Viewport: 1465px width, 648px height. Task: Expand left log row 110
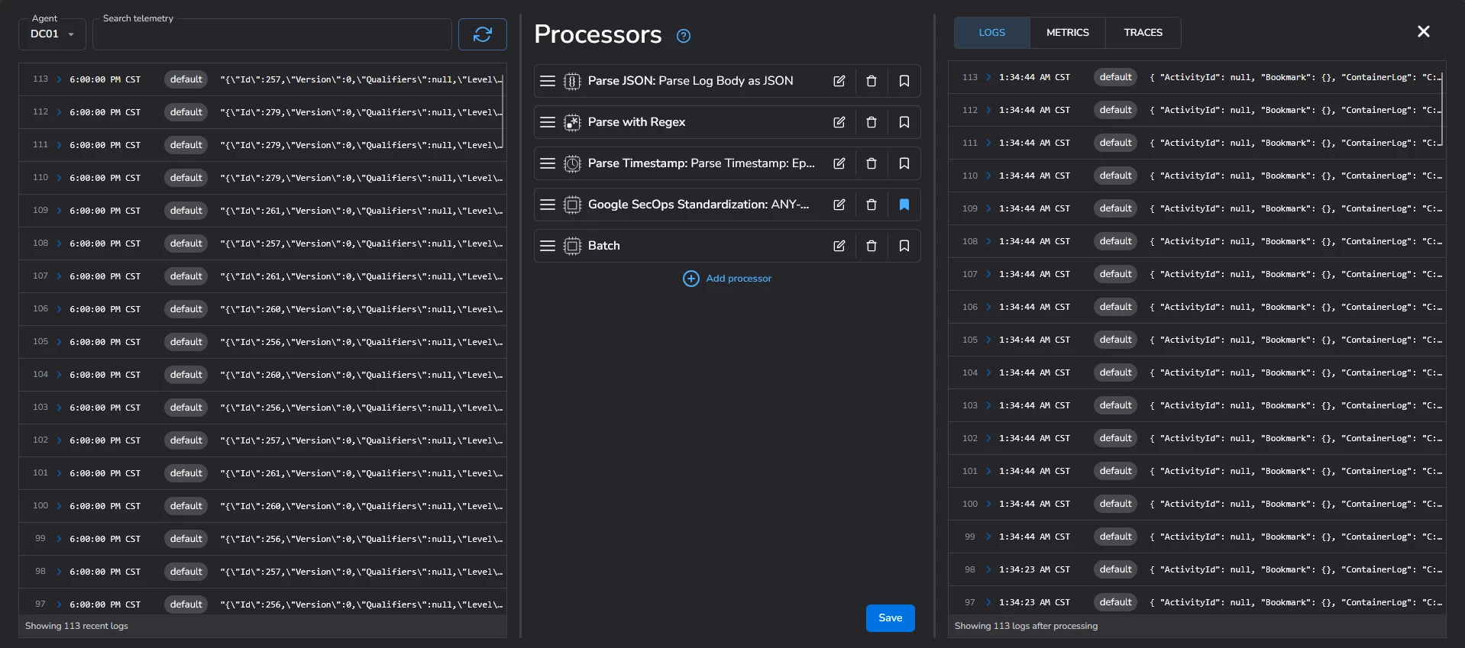point(59,178)
